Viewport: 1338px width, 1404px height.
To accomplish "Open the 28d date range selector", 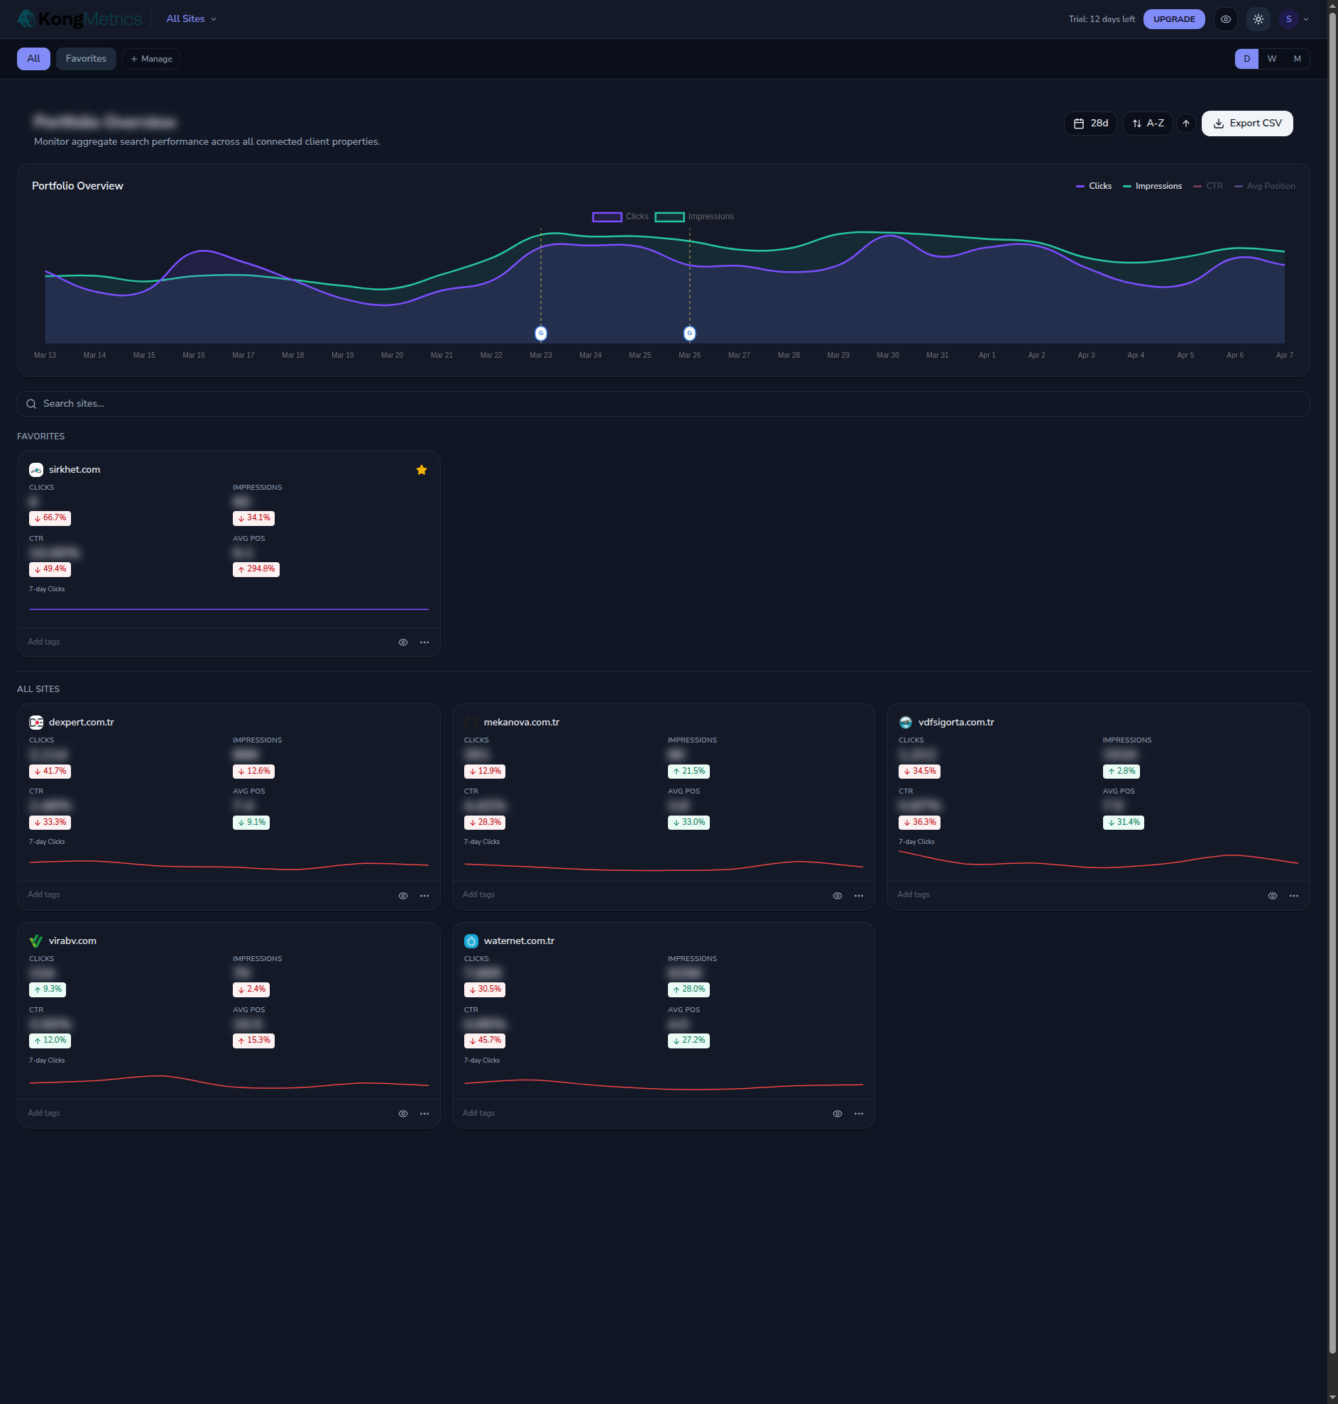I will point(1090,123).
